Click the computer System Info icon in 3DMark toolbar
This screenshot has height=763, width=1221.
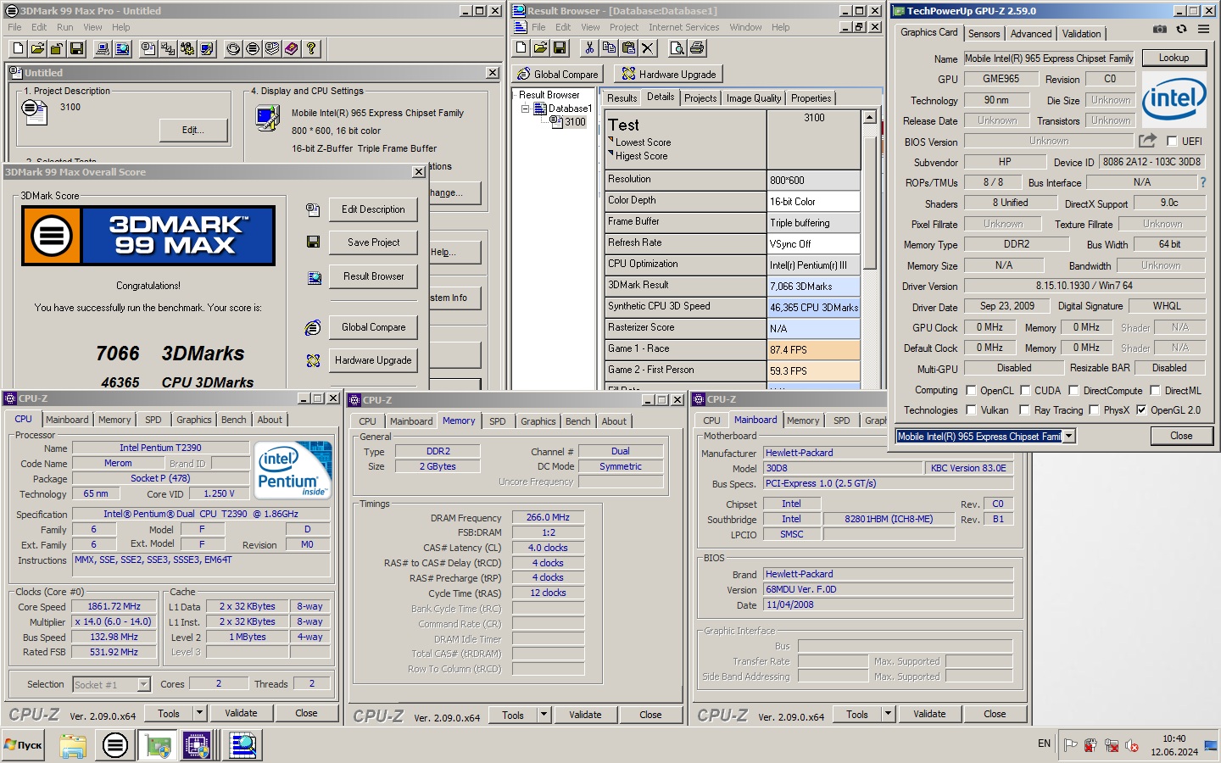(103, 49)
